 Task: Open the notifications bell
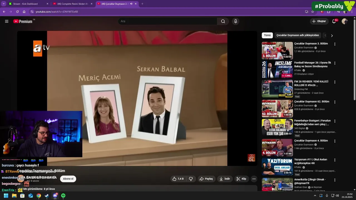(x=334, y=21)
